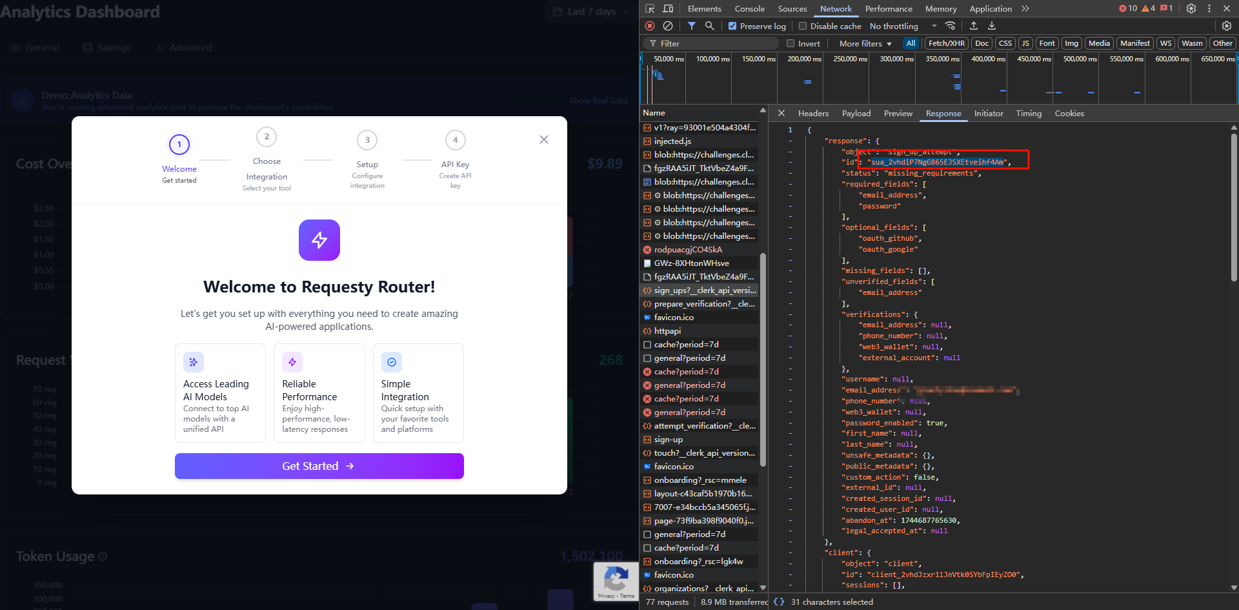Clear the network log

click(668, 26)
